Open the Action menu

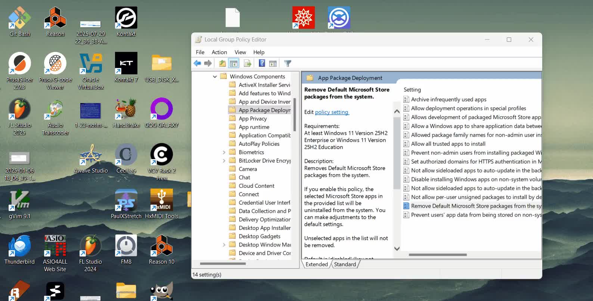tap(219, 52)
